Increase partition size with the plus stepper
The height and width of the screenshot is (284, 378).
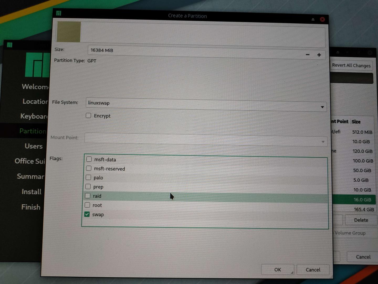click(319, 55)
